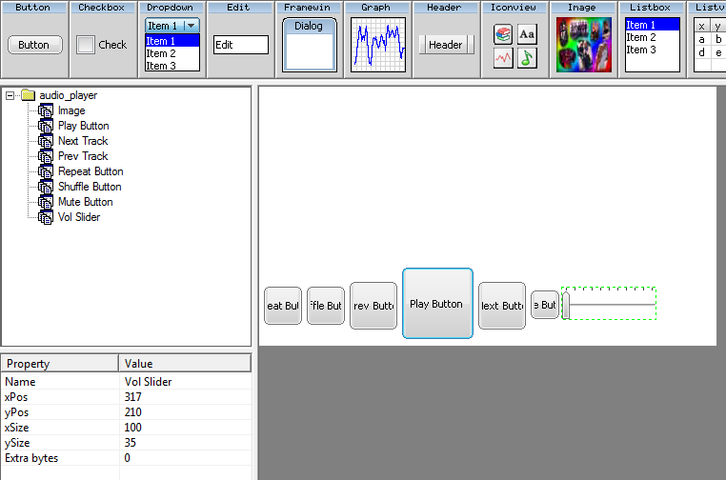Select the Header widget in the palette
Viewport: 726px width, 480px height.
tap(445, 45)
